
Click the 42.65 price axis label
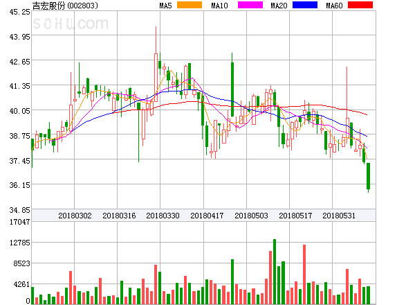pos(19,62)
